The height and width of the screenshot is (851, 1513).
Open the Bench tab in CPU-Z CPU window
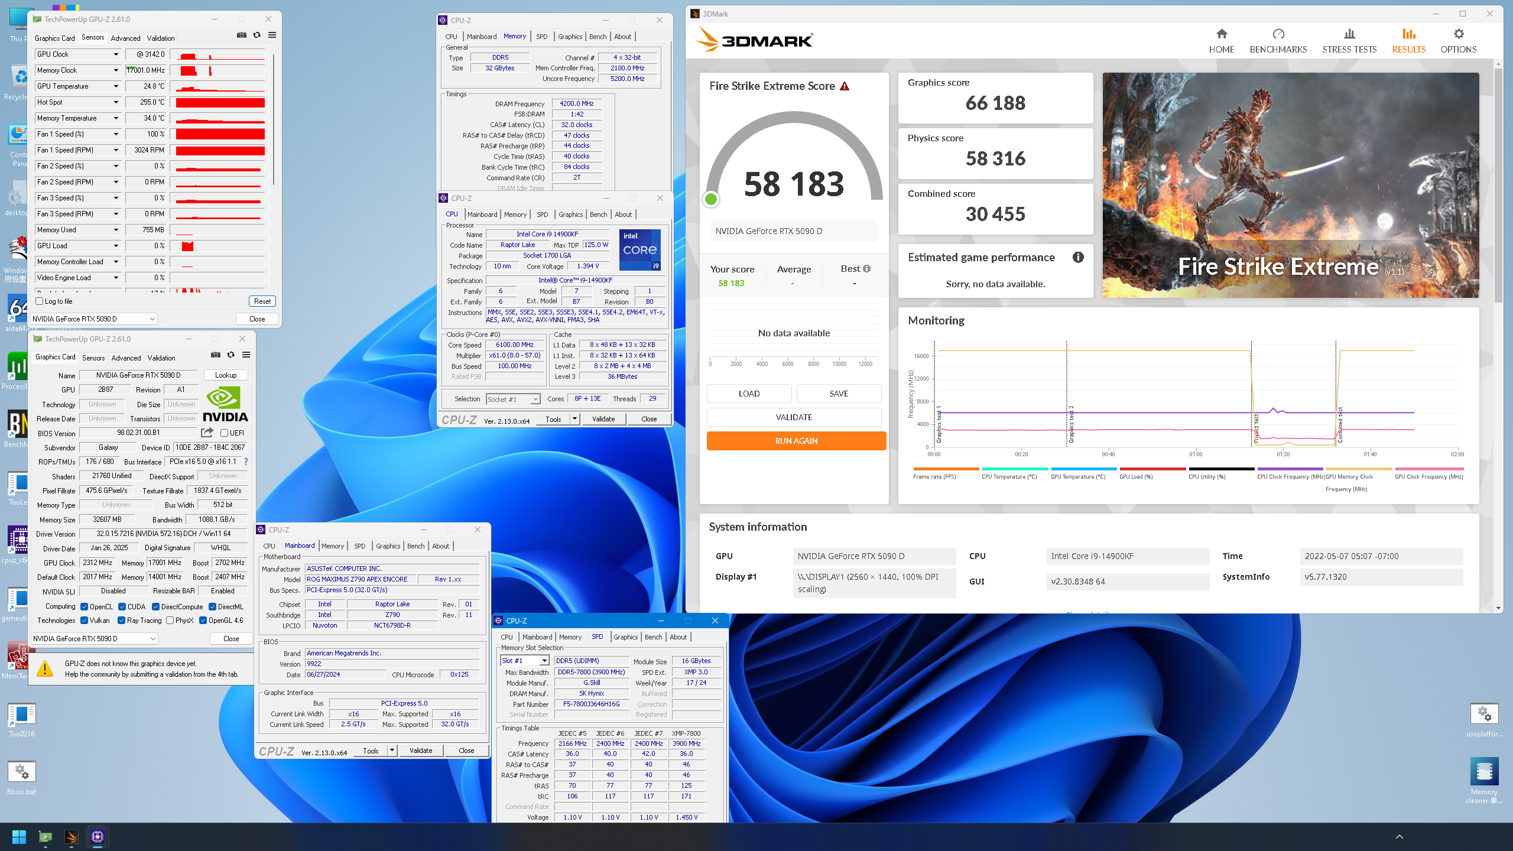click(598, 215)
